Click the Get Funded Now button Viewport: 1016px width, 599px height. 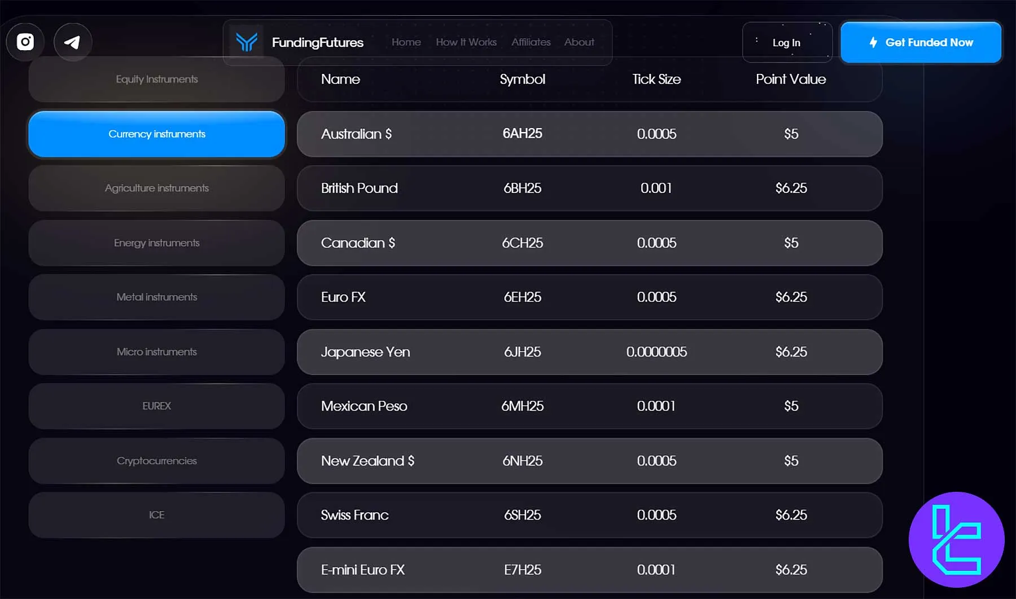[x=921, y=42]
